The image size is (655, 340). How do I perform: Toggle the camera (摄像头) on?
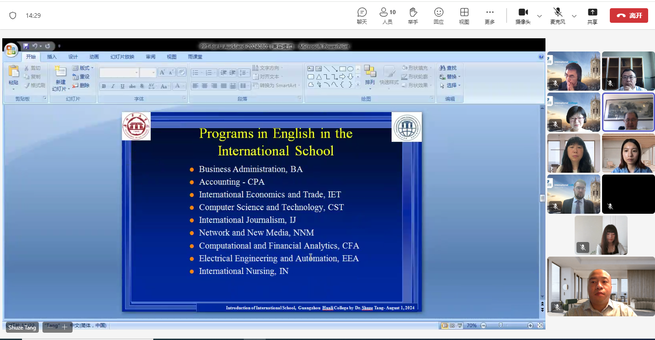point(523,15)
